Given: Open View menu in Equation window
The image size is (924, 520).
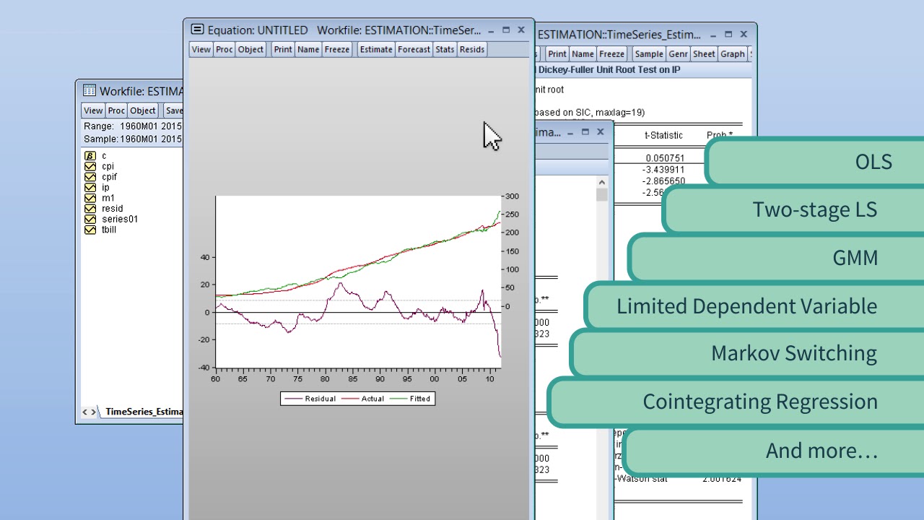Looking at the screenshot, I should pos(201,49).
